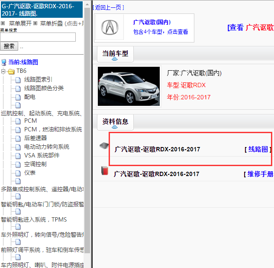This screenshot has width=274, height=268.
Task: Click the 搜索 button
Action: (x=9, y=46)
